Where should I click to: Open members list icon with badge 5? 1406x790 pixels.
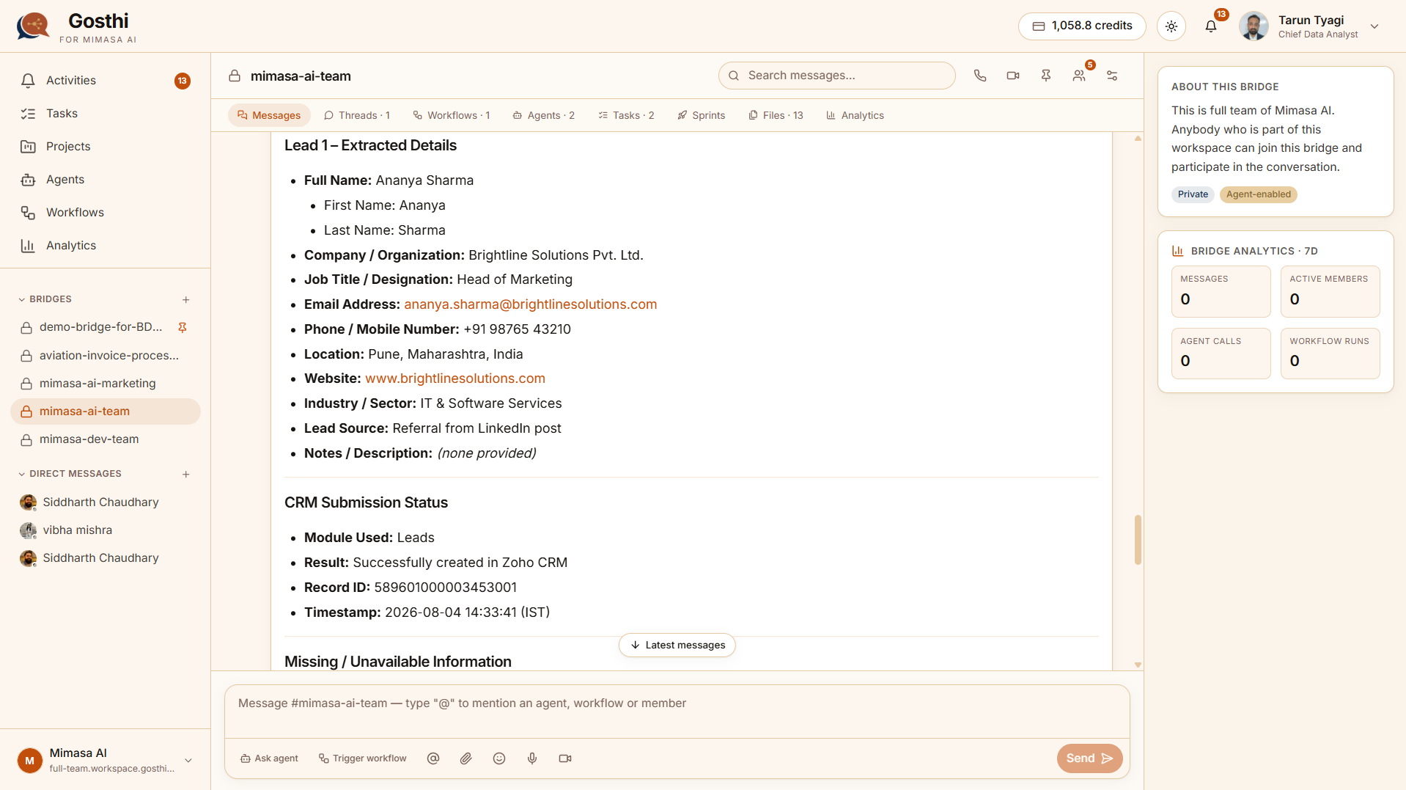pyautogui.click(x=1079, y=76)
